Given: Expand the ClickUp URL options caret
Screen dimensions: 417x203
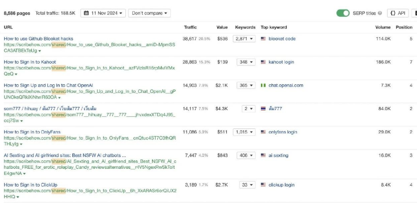Looking at the screenshot, I should coord(17,196).
